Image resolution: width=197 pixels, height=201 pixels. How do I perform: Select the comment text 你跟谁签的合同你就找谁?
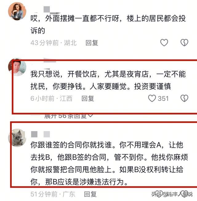71,145
